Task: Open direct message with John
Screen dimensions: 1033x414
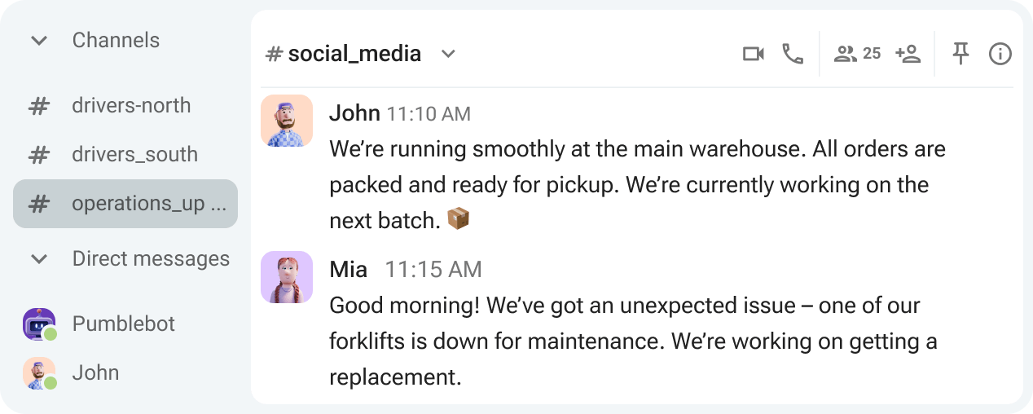Action: [x=95, y=373]
